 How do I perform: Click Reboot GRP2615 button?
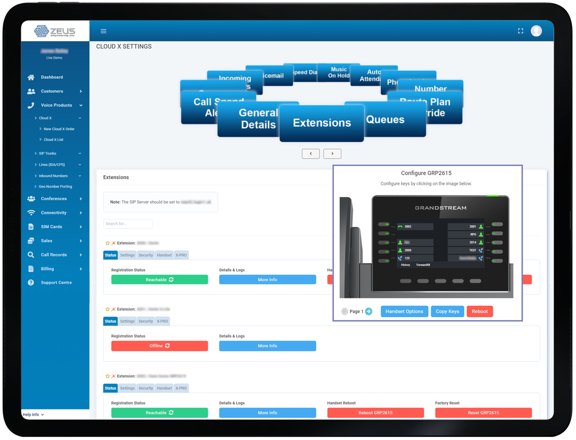click(376, 413)
